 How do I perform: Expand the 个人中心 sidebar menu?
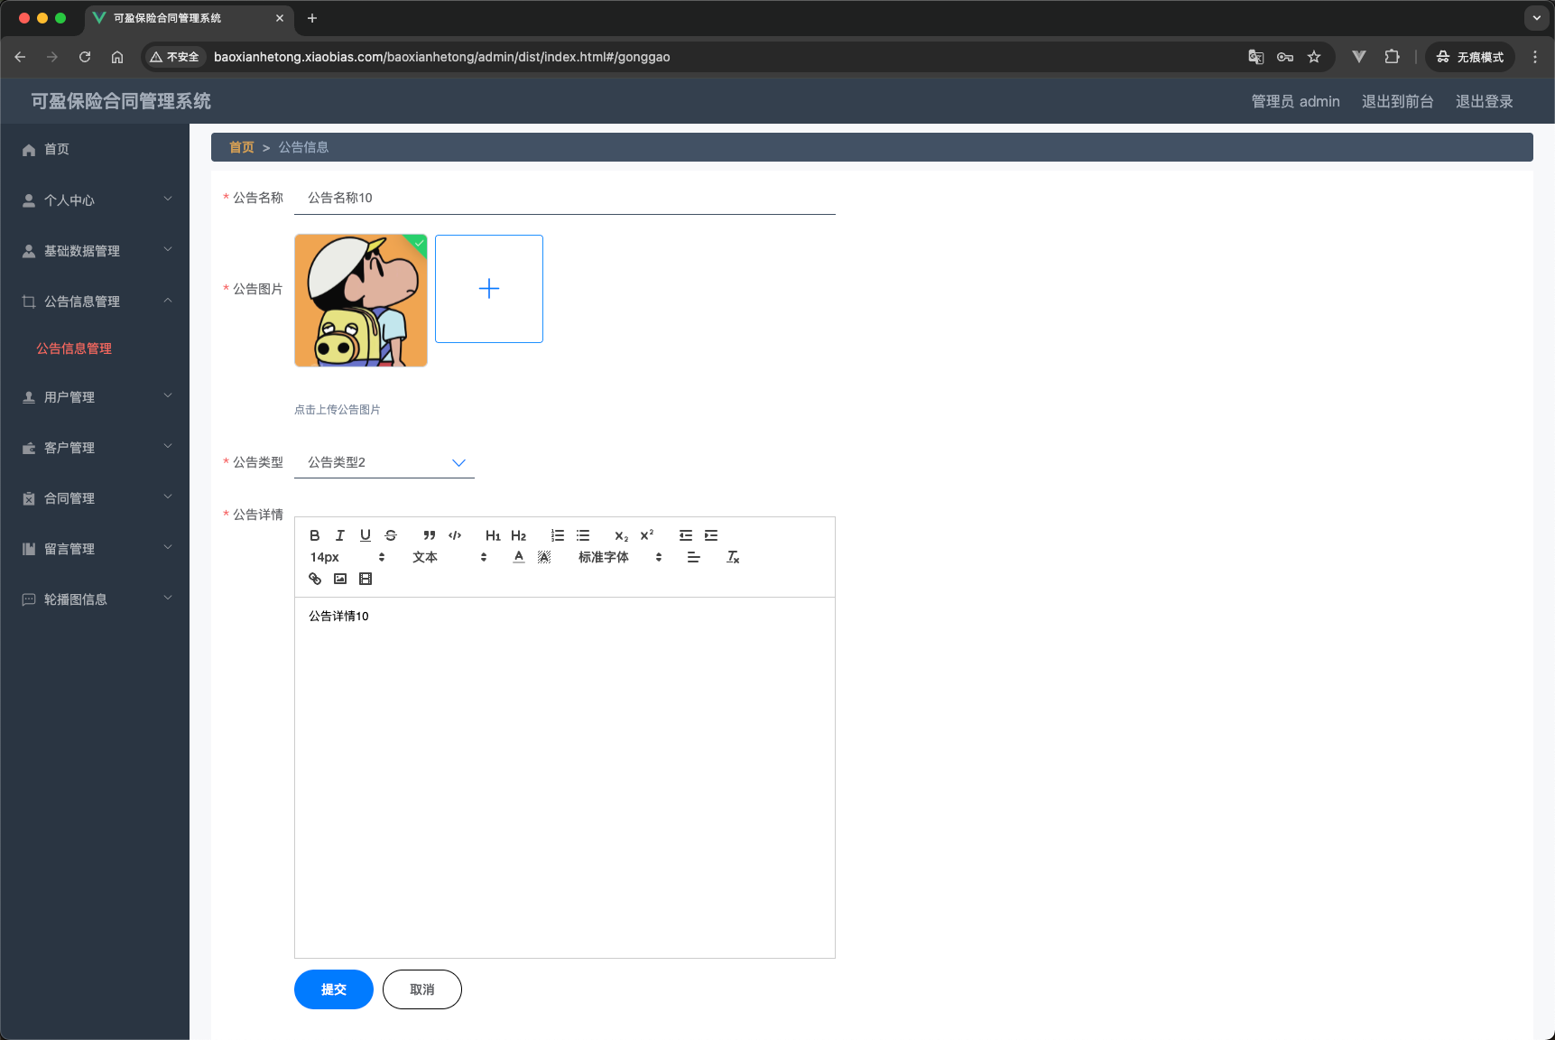95,200
